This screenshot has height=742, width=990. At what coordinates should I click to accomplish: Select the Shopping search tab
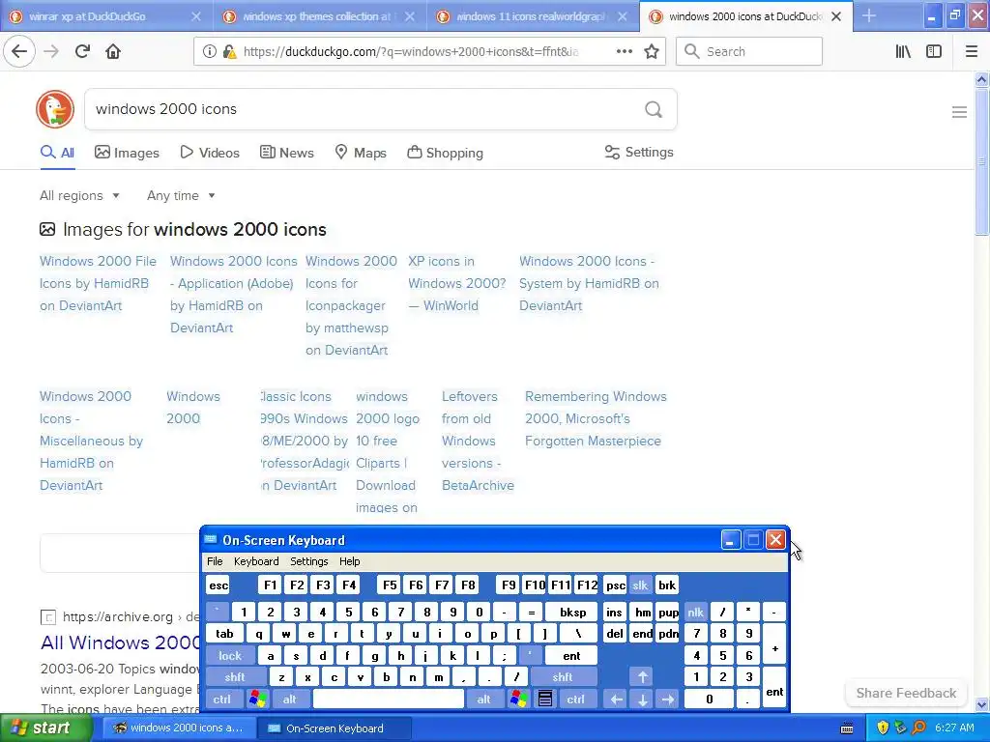click(x=445, y=153)
